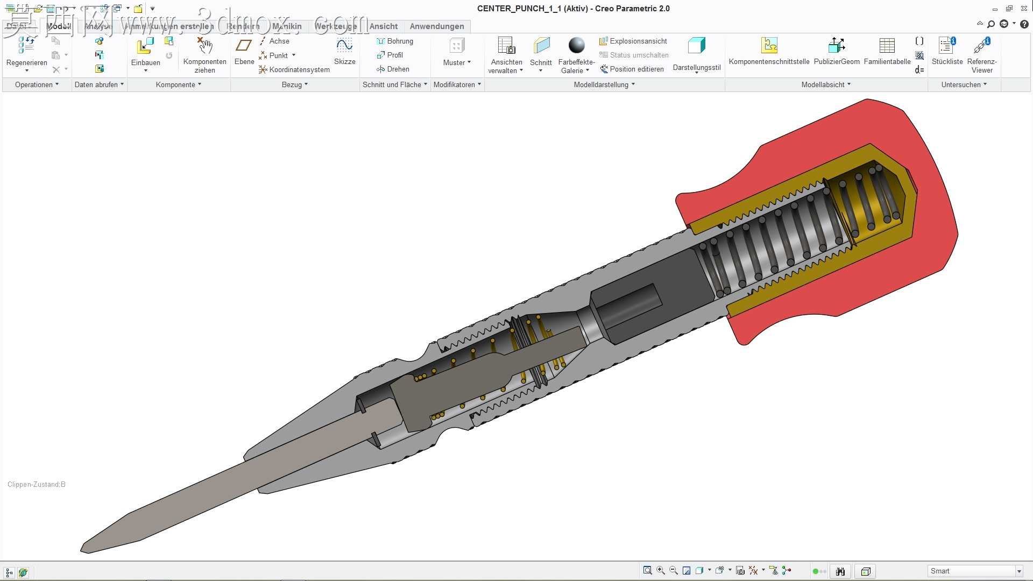
Task: Expand the Daten abrufen group dropdown
Action: (x=99, y=84)
